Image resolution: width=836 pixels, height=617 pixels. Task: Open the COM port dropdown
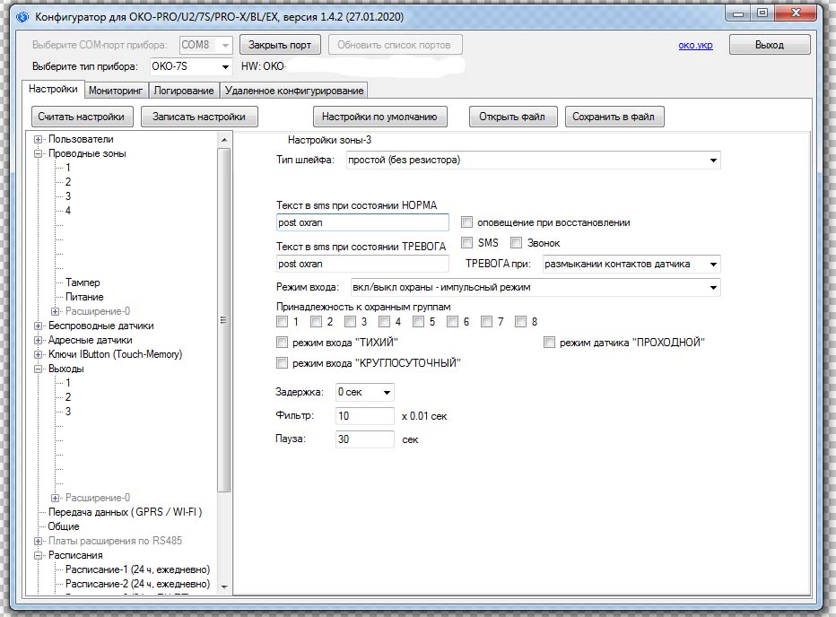(x=205, y=45)
